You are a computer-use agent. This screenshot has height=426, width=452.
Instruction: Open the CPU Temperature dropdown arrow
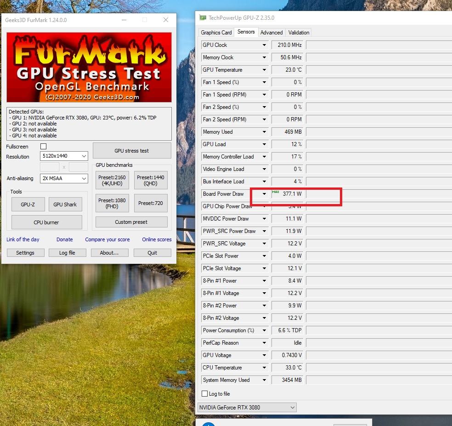coord(264,368)
